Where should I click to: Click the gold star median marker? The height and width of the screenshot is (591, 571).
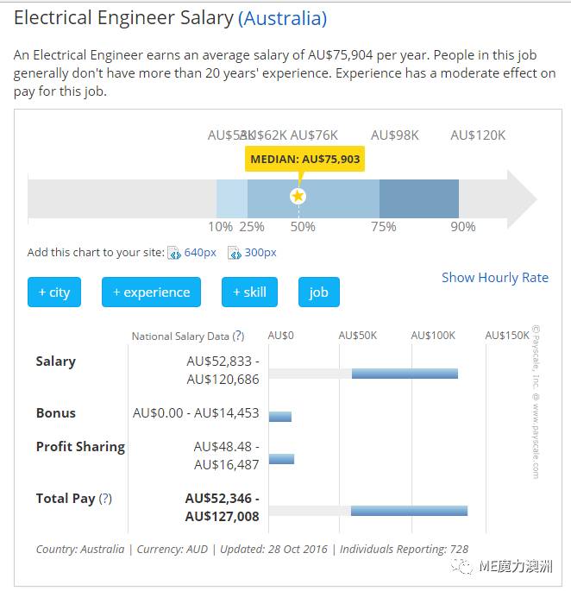point(298,197)
